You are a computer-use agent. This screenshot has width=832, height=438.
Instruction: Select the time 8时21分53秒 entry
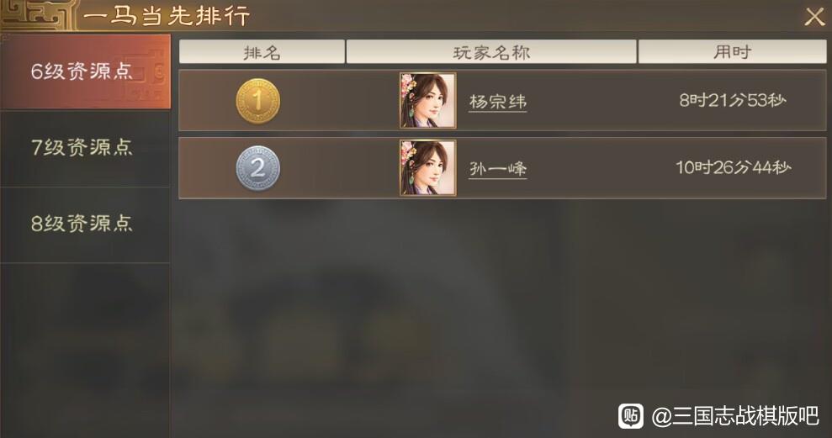(x=733, y=100)
